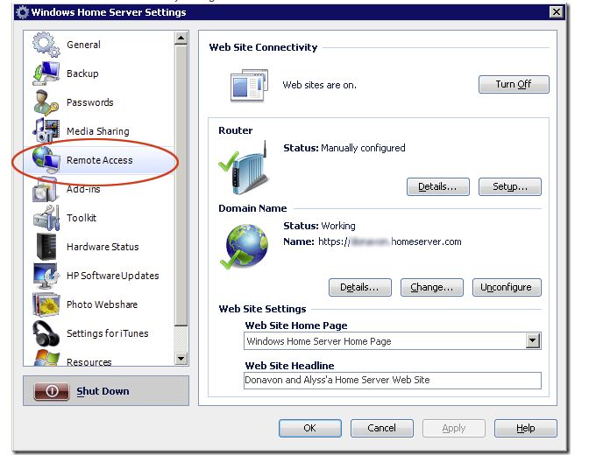Click the General gears icon
589x462 pixels.
tap(46, 45)
